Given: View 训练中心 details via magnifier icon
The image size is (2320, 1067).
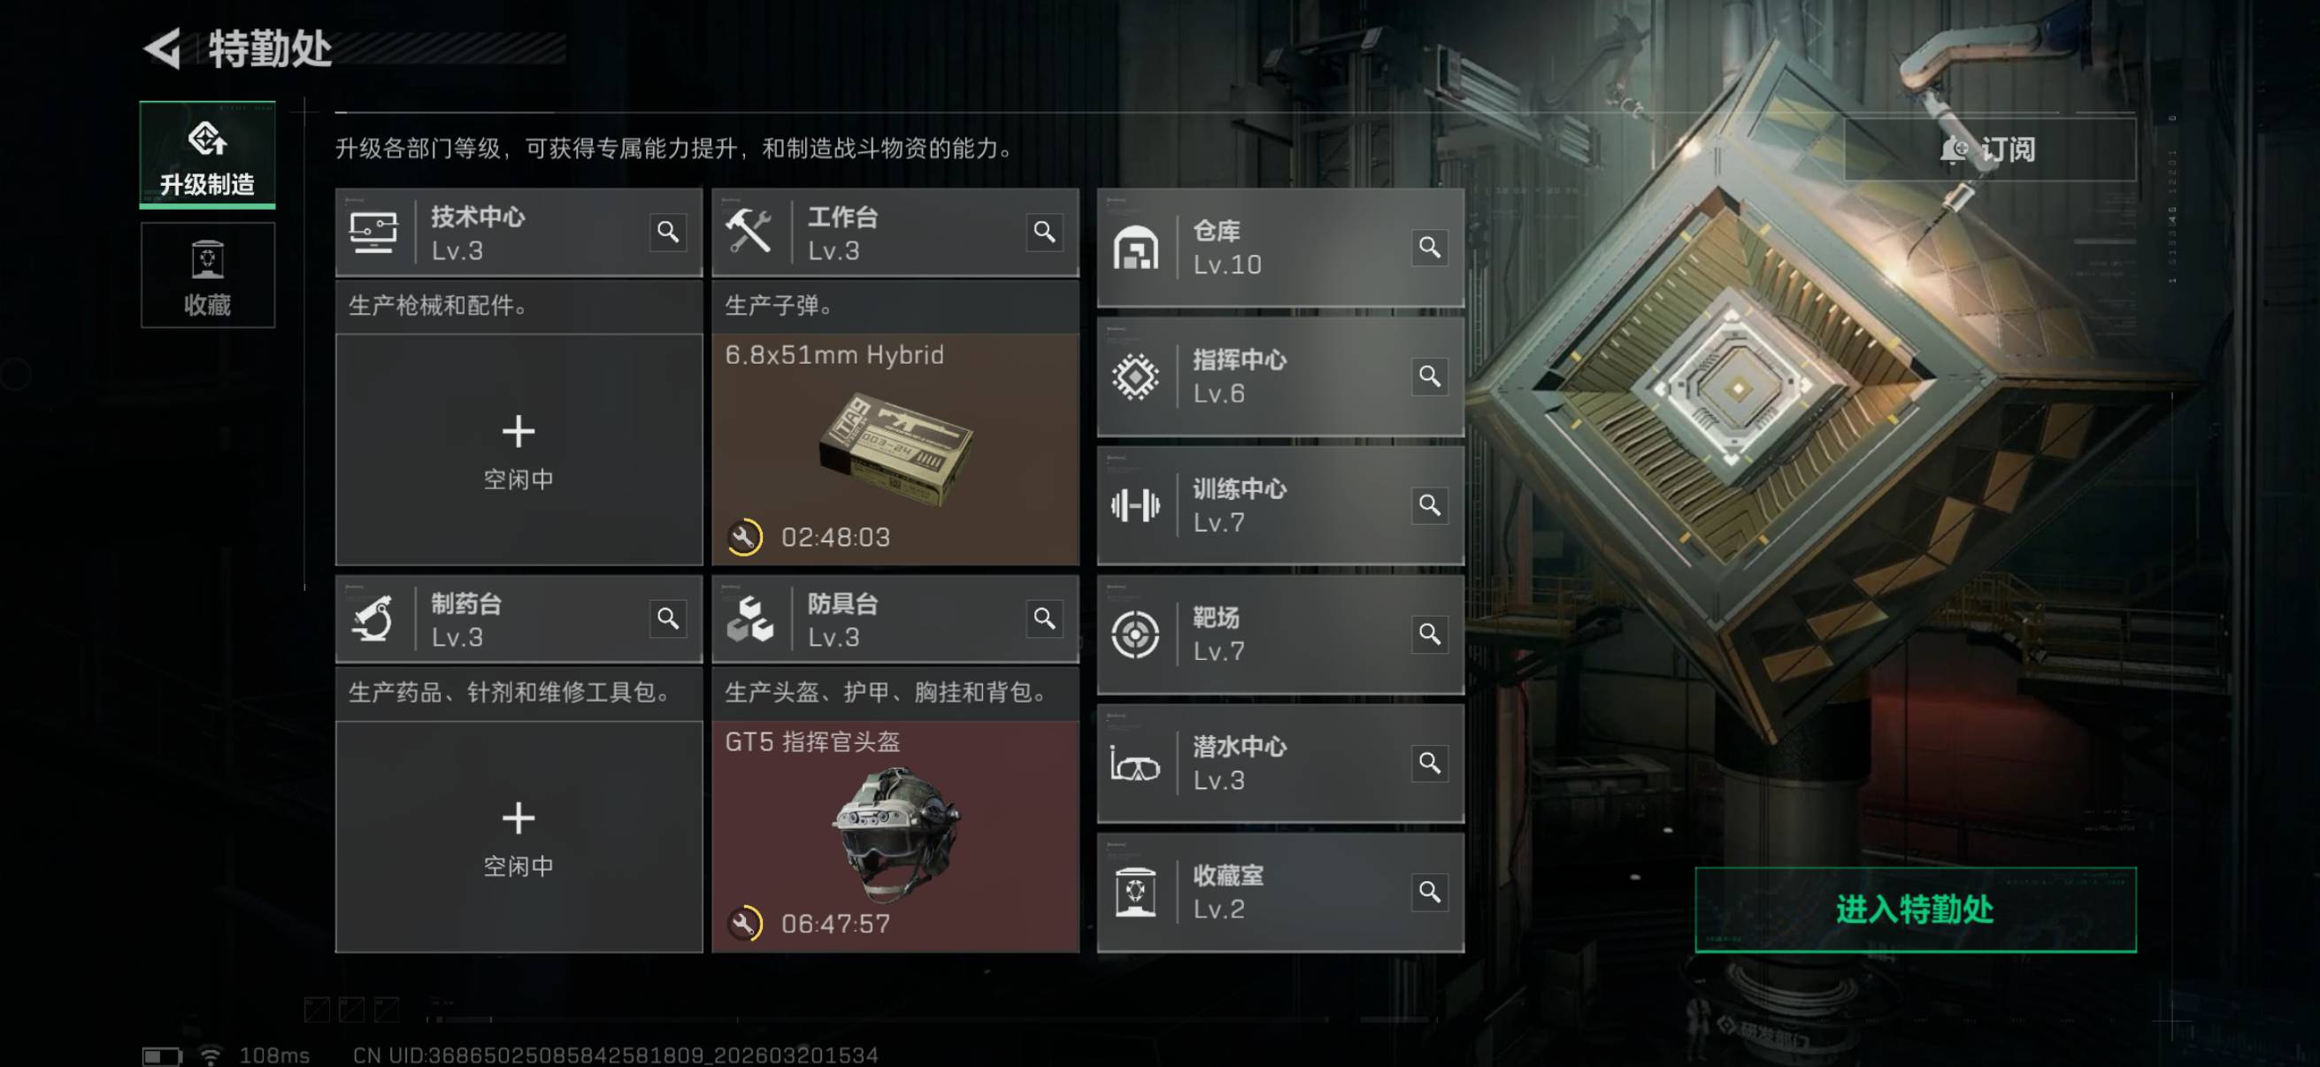Looking at the screenshot, I should [1429, 504].
